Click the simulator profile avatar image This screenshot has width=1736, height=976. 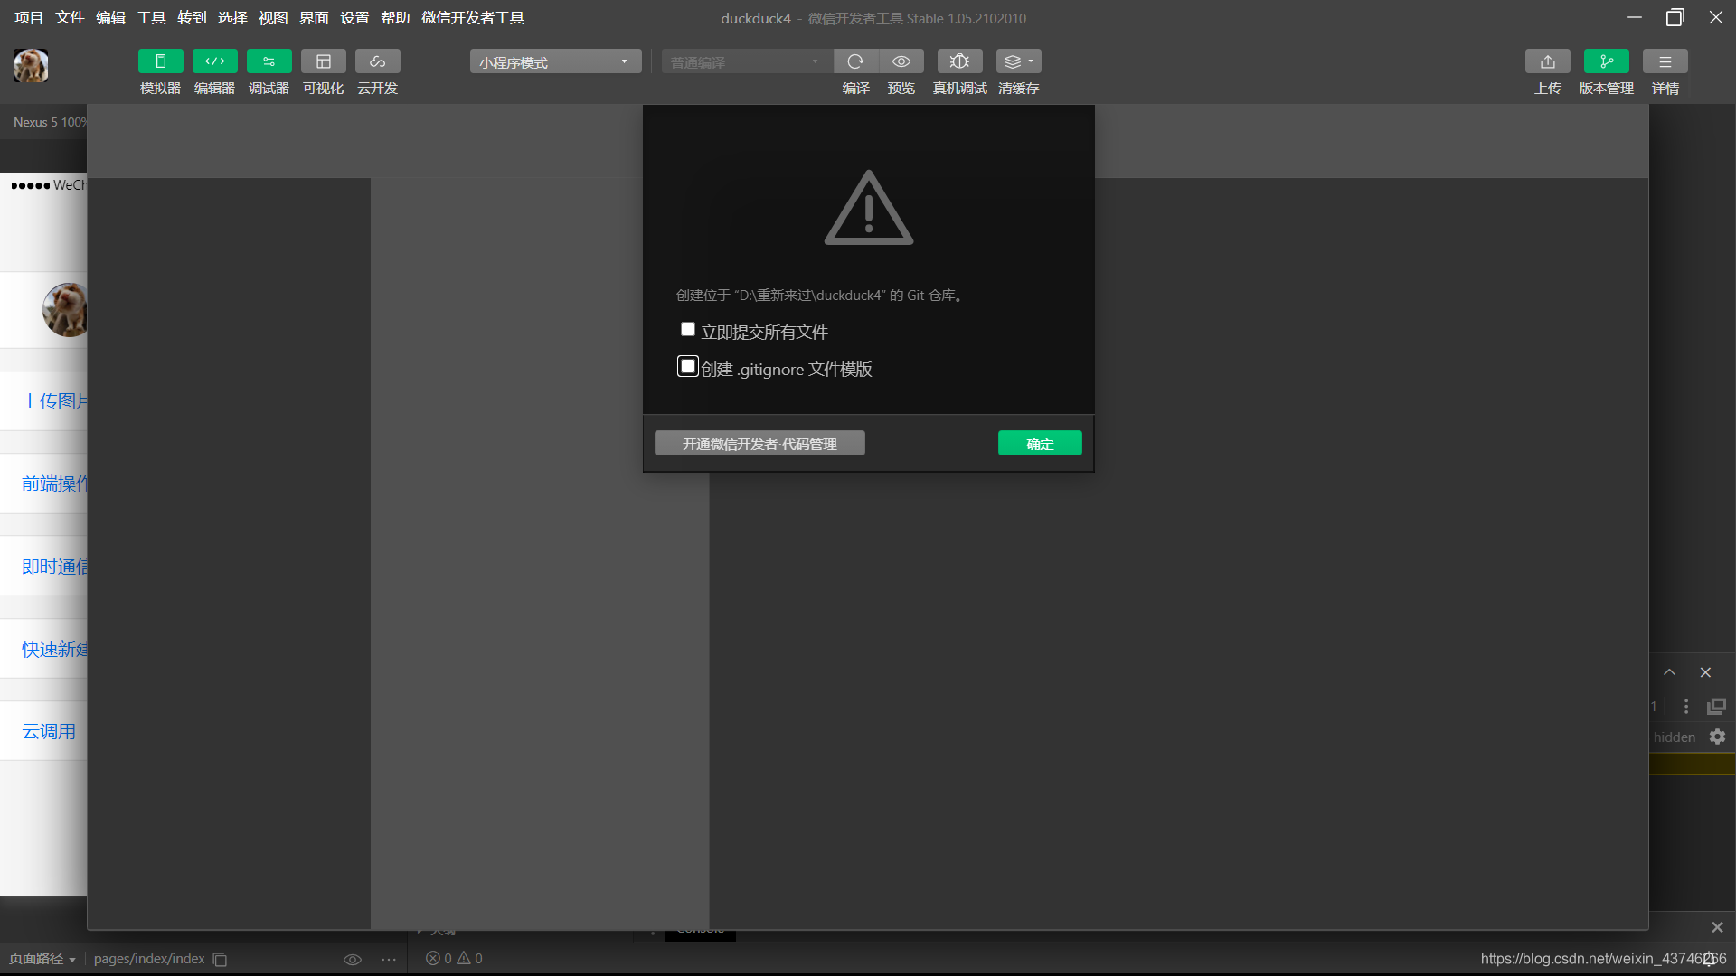(65, 310)
